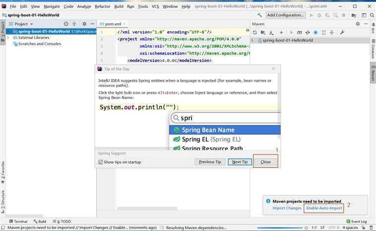
Task: Click the Next Tip button
Action: point(240,162)
